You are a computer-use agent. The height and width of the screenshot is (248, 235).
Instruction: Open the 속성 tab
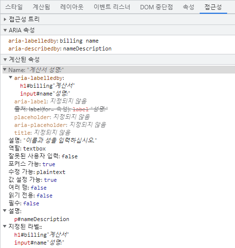point(188,7)
